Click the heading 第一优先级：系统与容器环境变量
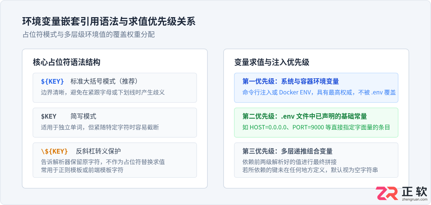 291,81
